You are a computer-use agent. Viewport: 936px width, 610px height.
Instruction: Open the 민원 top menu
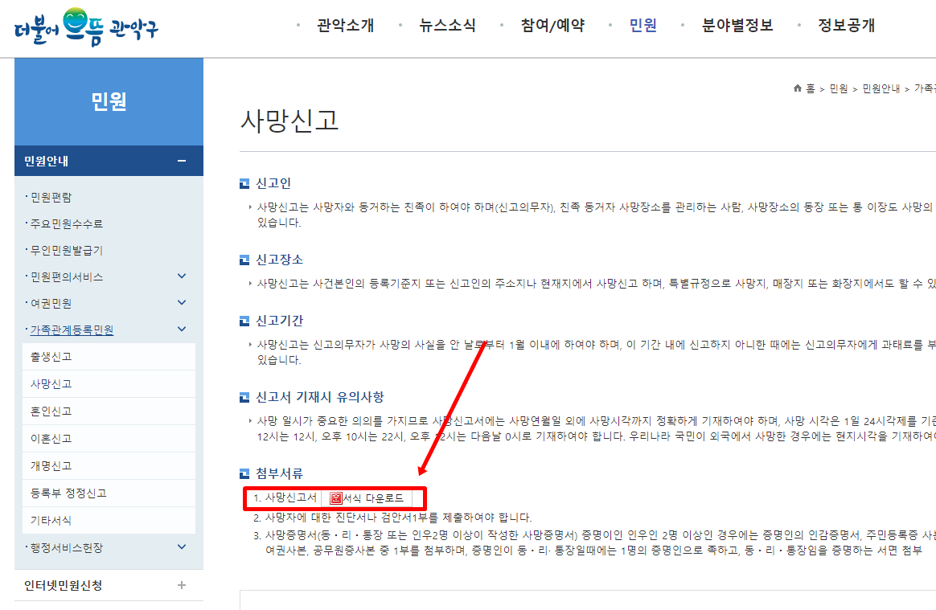click(643, 25)
